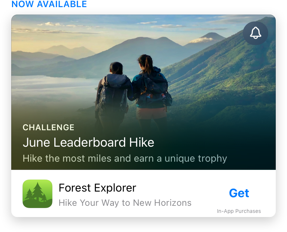Click the In-App Purchases label

pos(239,211)
